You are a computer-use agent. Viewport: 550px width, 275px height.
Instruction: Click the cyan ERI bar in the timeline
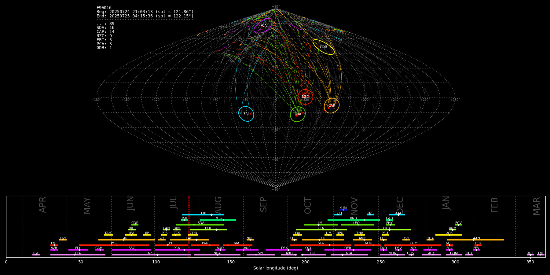pyautogui.click(x=203, y=215)
